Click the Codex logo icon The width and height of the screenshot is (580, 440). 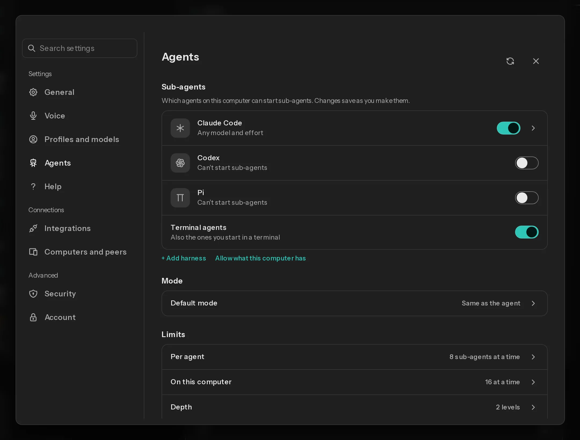point(180,163)
